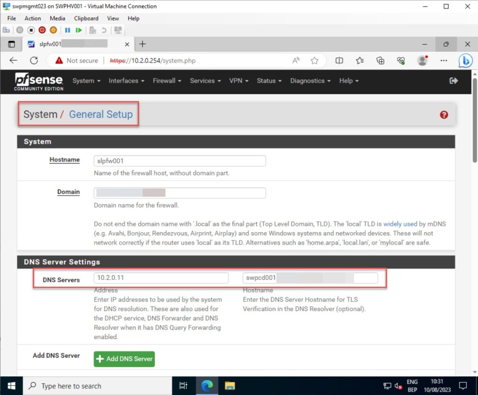The width and height of the screenshot is (478, 395).
Task: Click the split screen icon in Edge
Action: (339, 61)
